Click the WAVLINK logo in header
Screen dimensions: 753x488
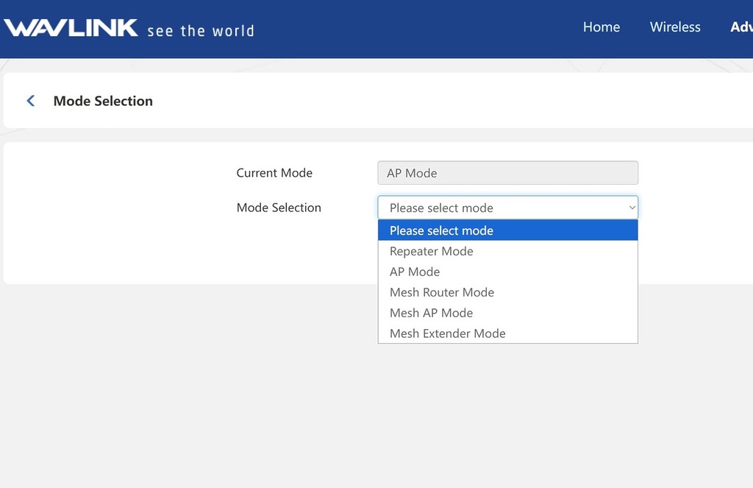(x=71, y=28)
